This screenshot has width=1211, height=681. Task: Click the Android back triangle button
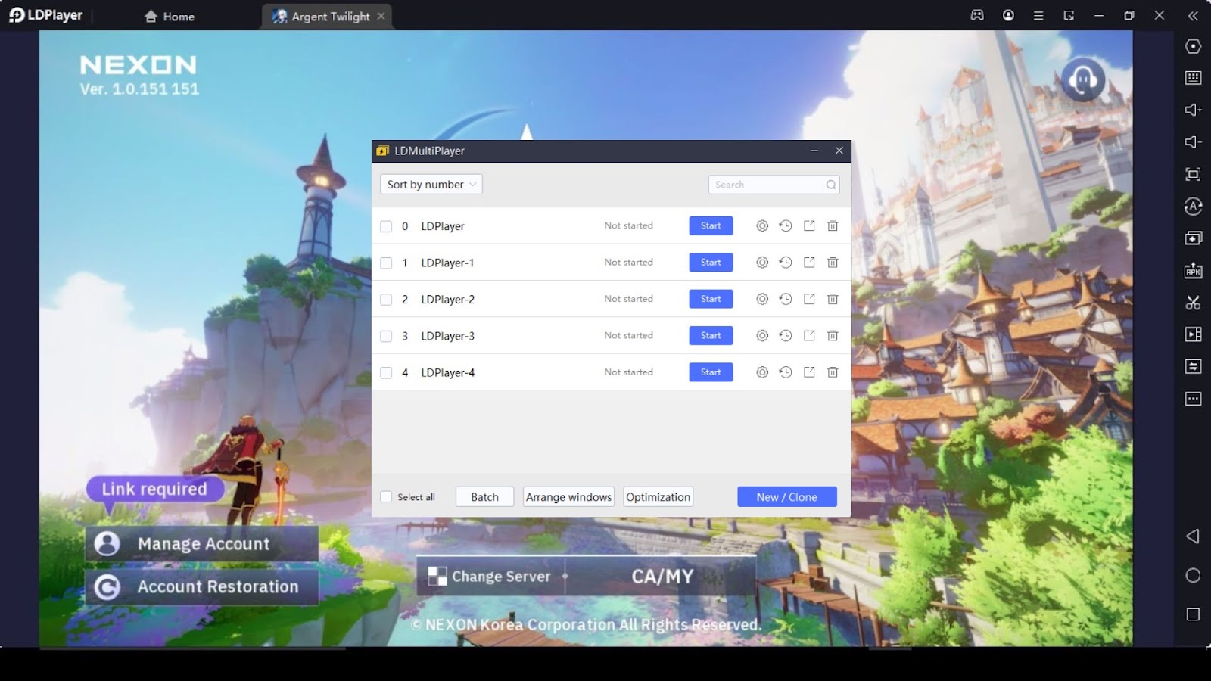click(x=1193, y=536)
